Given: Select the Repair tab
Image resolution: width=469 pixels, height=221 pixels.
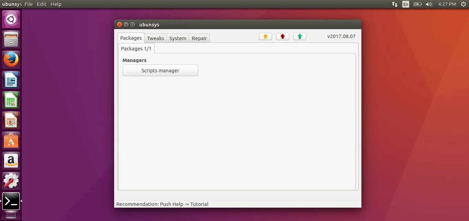Looking at the screenshot, I should 199,38.
